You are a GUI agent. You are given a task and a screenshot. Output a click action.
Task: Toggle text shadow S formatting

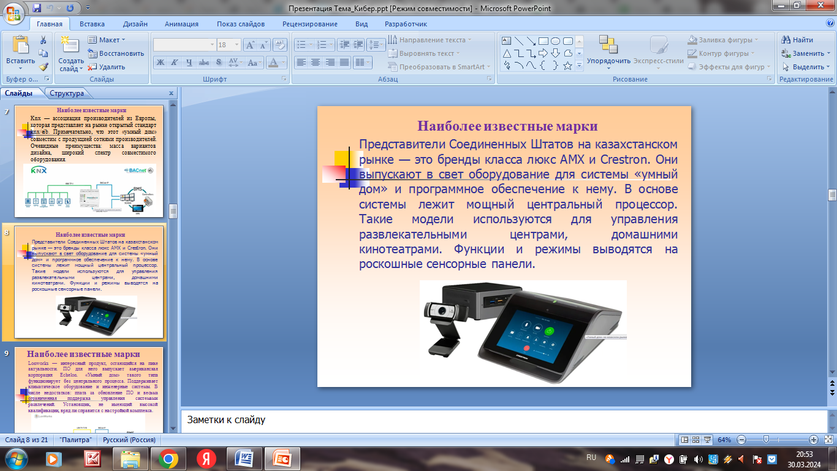point(219,63)
